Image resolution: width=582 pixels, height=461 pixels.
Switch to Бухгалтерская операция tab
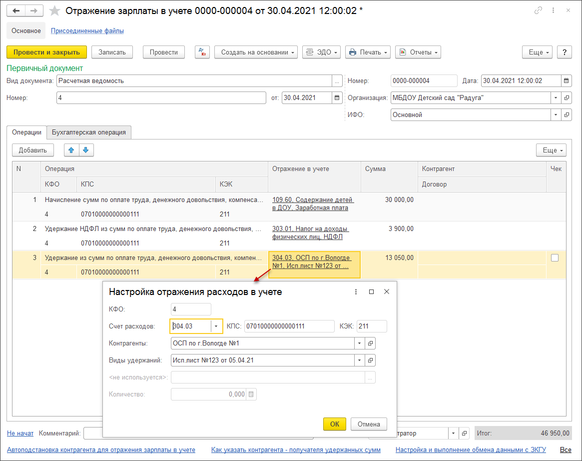(89, 132)
